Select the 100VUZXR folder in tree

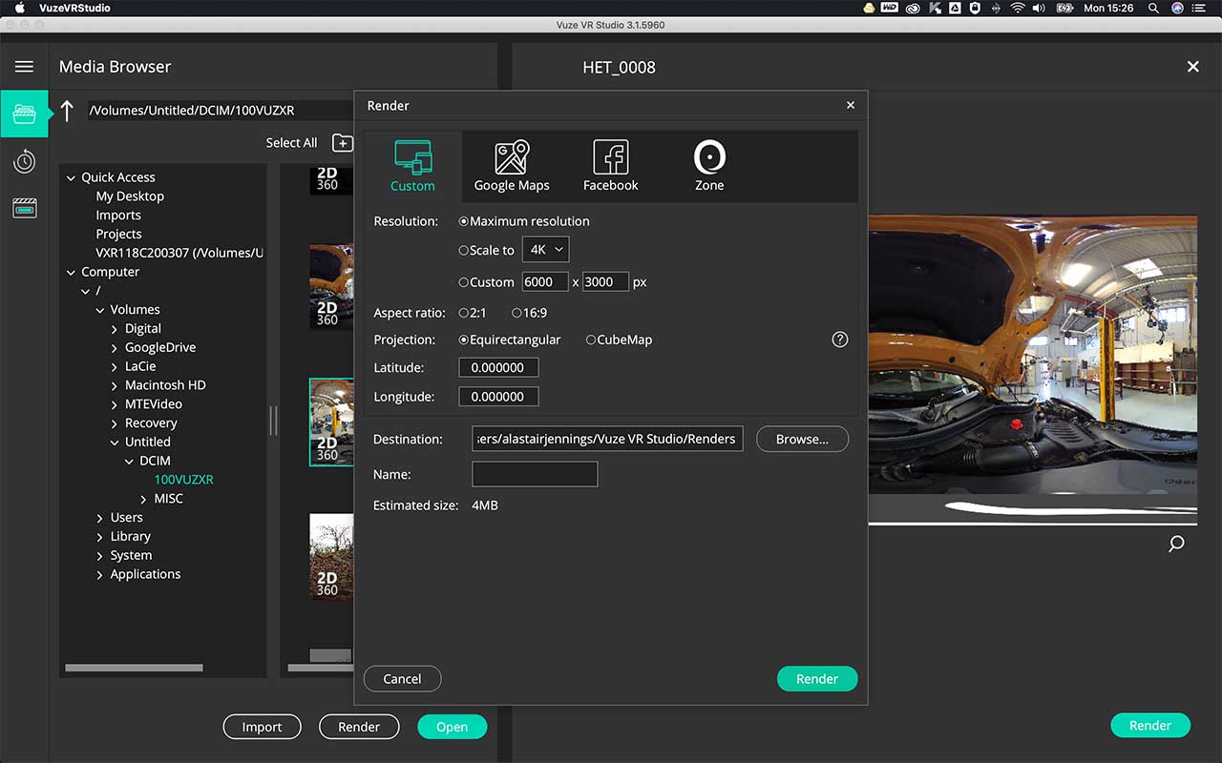pos(184,480)
